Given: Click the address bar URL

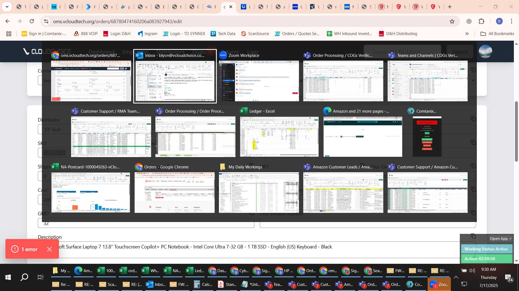Looking at the screenshot, I should point(117,21).
